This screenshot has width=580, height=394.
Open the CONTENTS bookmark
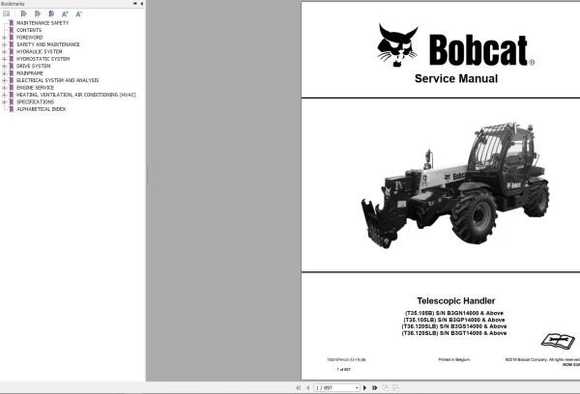[29, 30]
